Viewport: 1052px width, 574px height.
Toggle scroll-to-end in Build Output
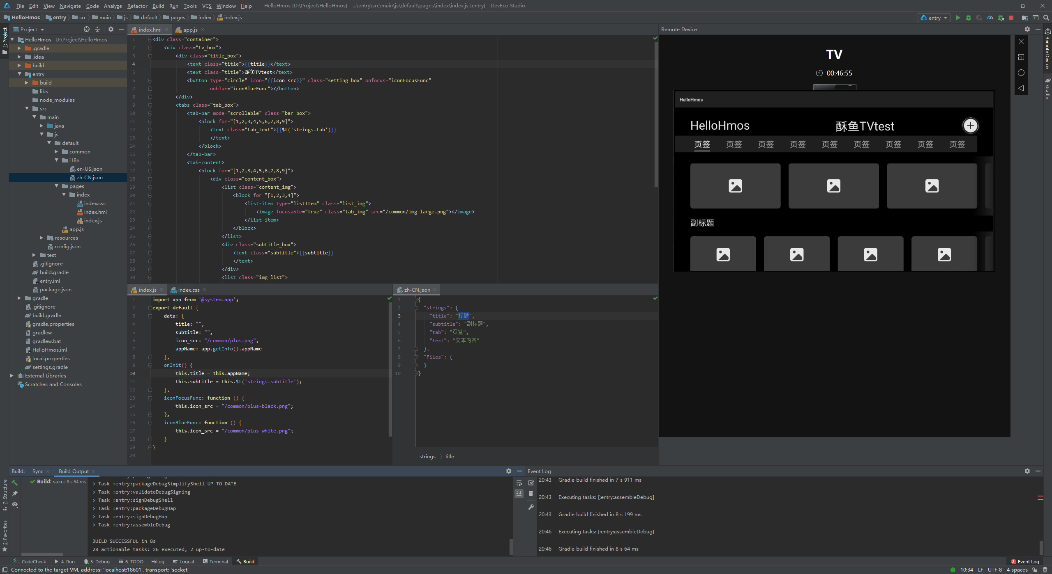click(519, 494)
